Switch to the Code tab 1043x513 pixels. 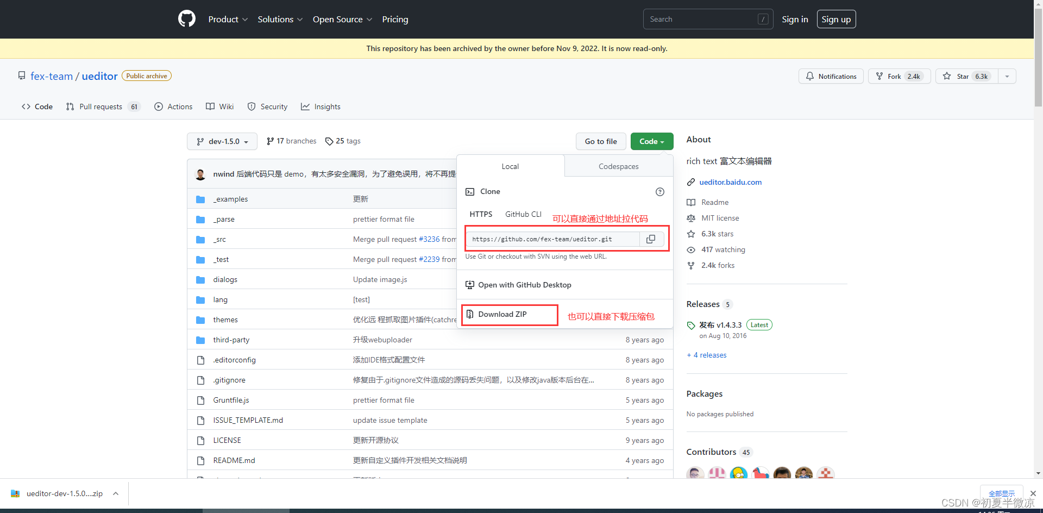click(x=37, y=107)
